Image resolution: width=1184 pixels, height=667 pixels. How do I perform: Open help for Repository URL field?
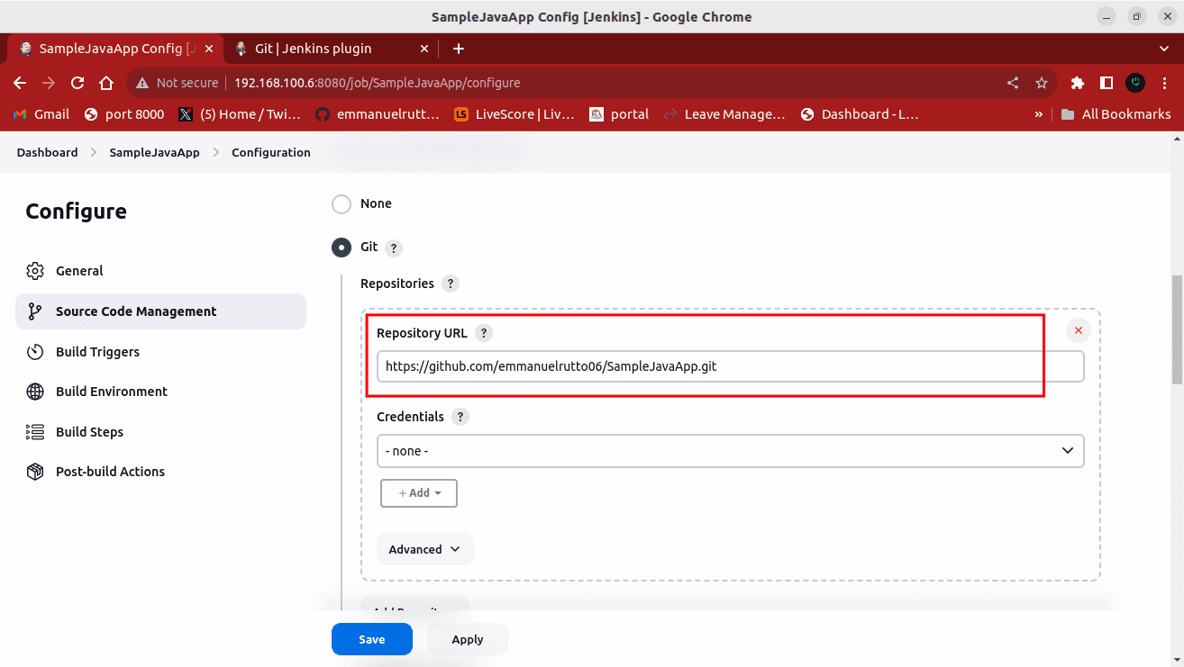tap(484, 333)
